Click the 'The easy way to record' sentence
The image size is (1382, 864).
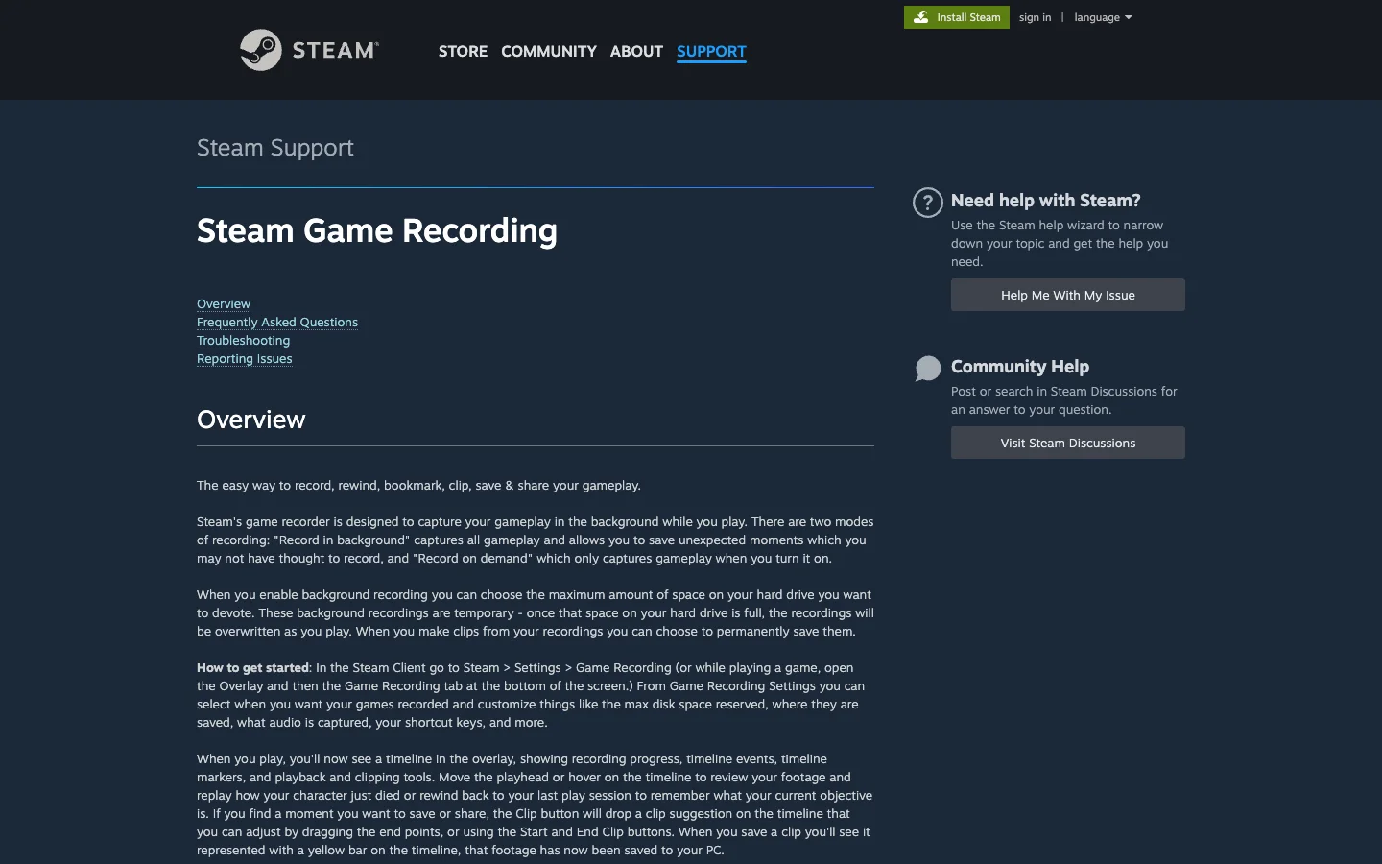(x=418, y=485)
